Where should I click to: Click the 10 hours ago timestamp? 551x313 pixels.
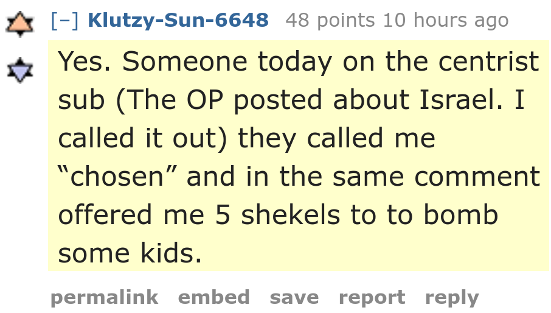point(446,20)
